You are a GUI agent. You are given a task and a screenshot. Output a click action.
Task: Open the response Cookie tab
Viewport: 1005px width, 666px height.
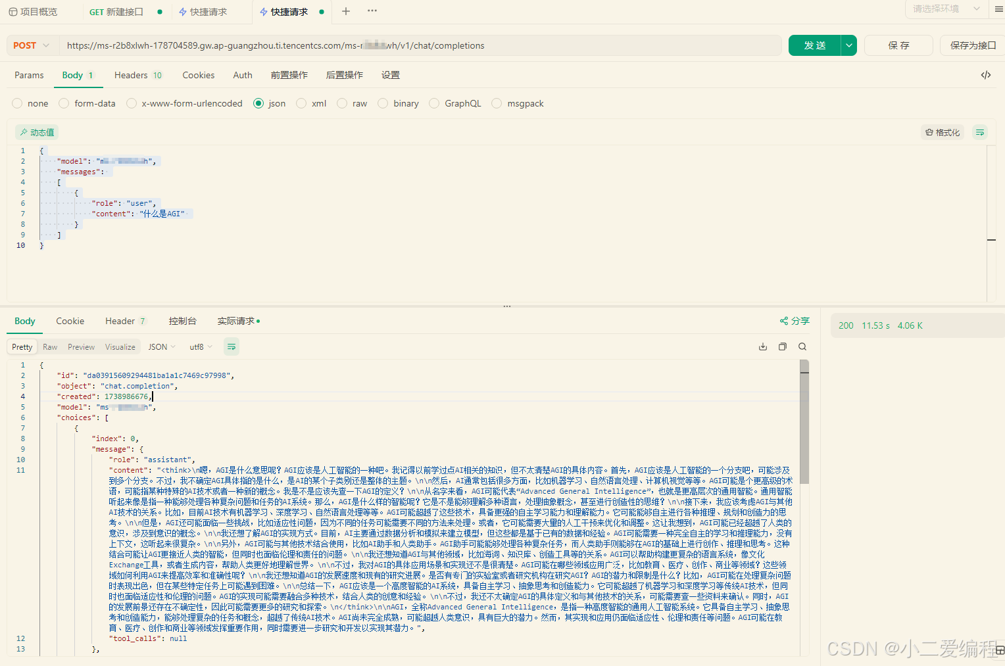[x=70, y=321]
